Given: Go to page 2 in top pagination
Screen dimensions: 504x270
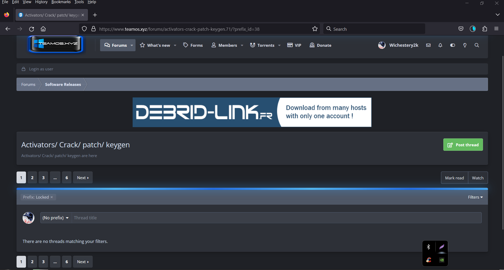Looking at the screenshot, I should point(32,178).
